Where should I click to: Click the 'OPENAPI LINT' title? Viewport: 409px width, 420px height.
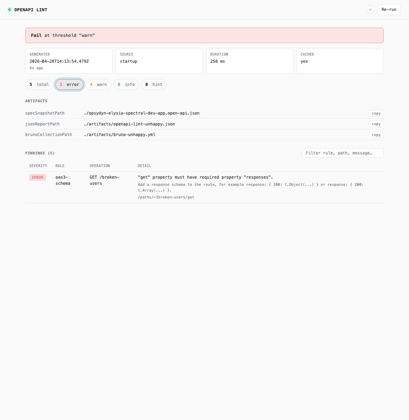coord(31,10)
